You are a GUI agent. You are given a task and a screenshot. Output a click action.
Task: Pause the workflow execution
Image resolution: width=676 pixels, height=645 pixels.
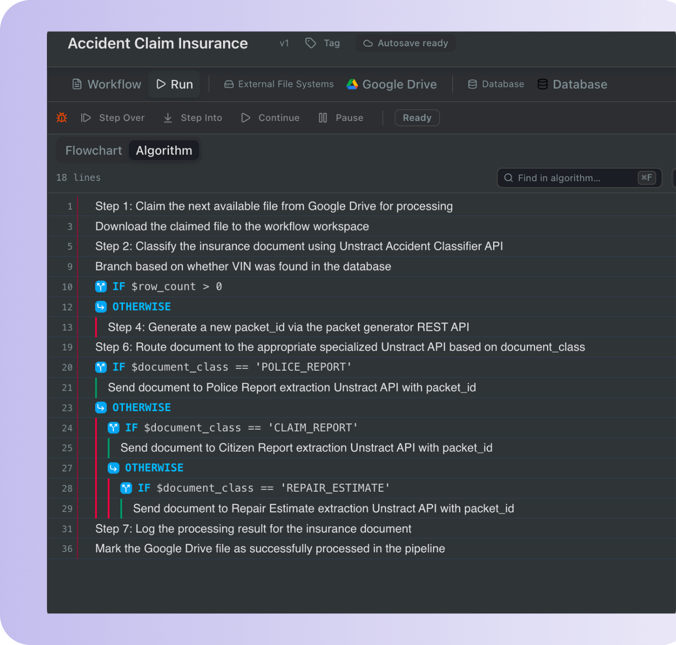click(x=341, y=117)
